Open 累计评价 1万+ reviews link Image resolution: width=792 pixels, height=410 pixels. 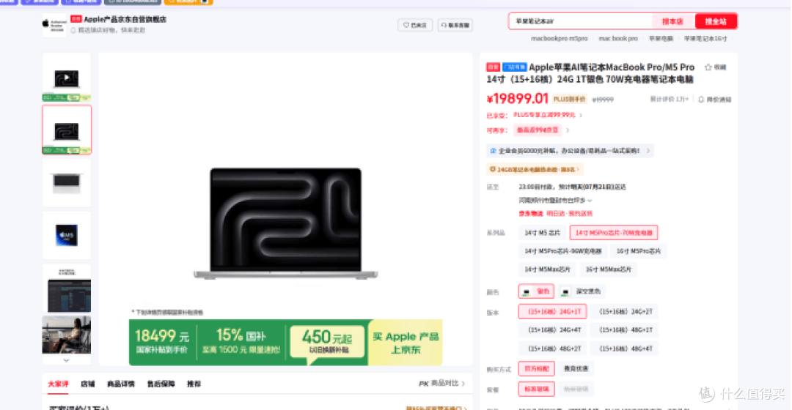(x=669, y=100)
